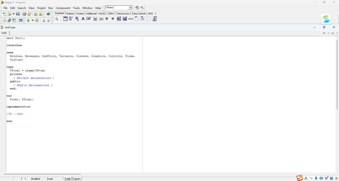This screenshot has height=181, width=339.
Task: Select the arrow pointer selection tool
Action: [57, 19]
